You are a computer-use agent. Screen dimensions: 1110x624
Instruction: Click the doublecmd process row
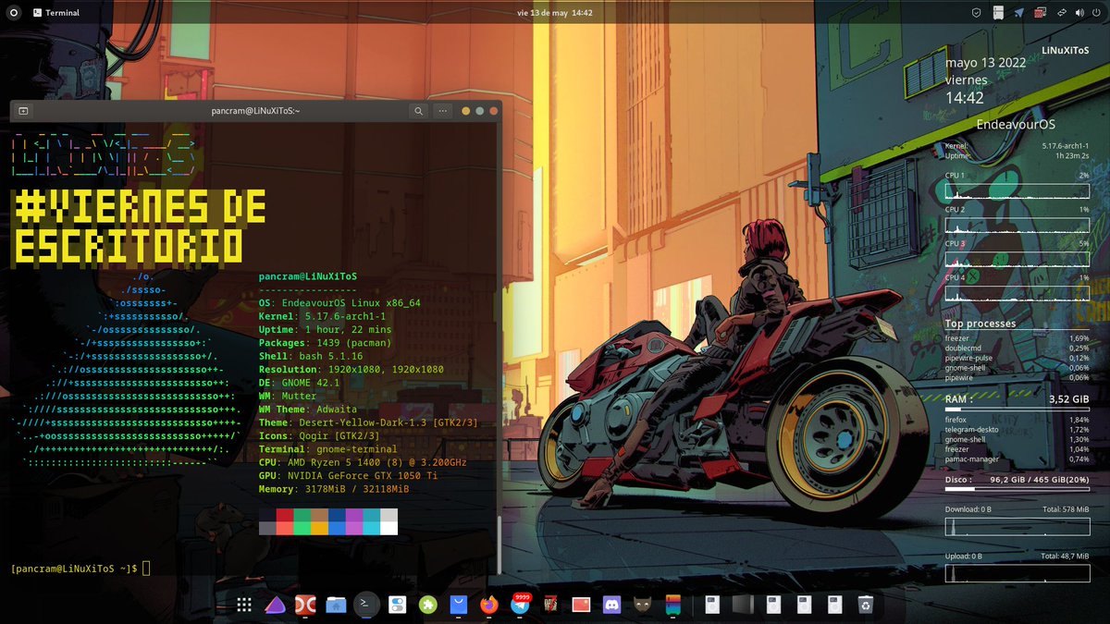[1017, 348]
